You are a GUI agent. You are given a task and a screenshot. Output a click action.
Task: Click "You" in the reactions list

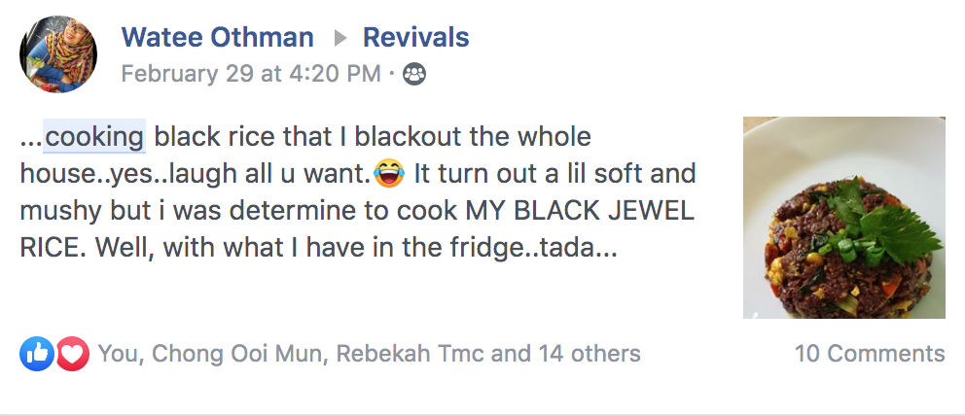tap(119, 354)
